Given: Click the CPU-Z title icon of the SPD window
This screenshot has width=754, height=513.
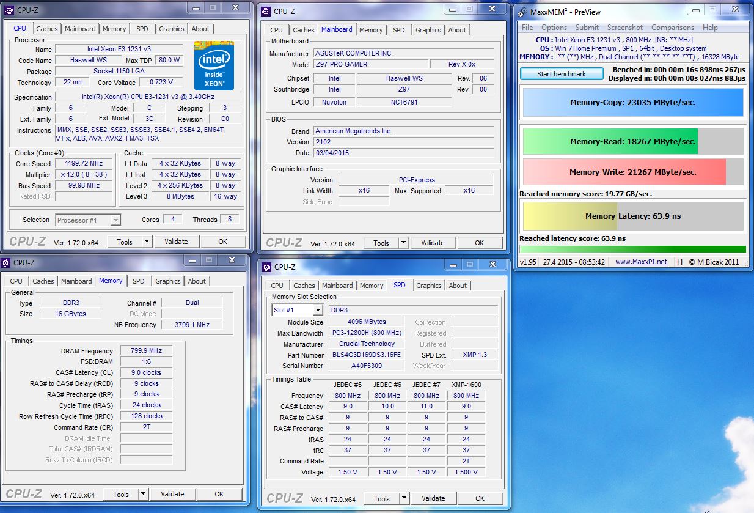Looking at the screenshot, I should (x=265, y=267).
